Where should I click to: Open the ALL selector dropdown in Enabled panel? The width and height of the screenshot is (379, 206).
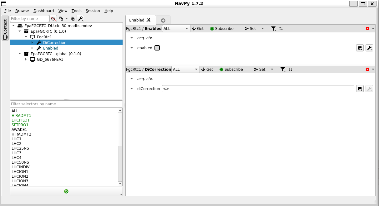pyautogui.click(x=176, y=29)
